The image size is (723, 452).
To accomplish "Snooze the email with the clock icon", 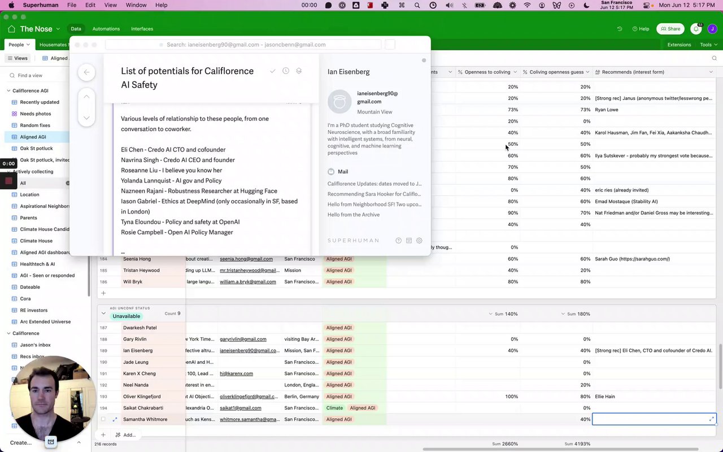I will point(286,71).
